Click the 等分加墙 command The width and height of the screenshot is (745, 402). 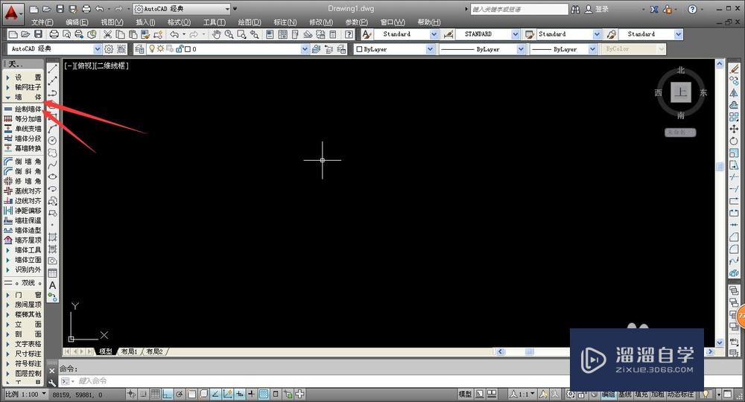pos(23,119)
